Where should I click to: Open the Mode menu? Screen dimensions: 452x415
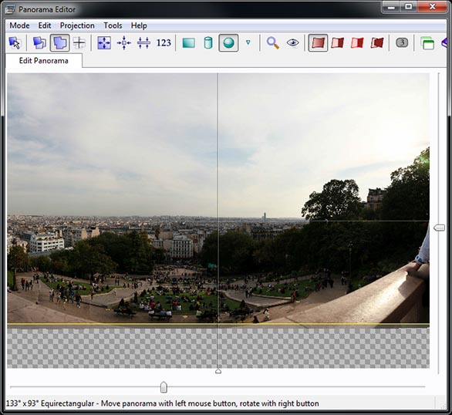coord(19,25)
